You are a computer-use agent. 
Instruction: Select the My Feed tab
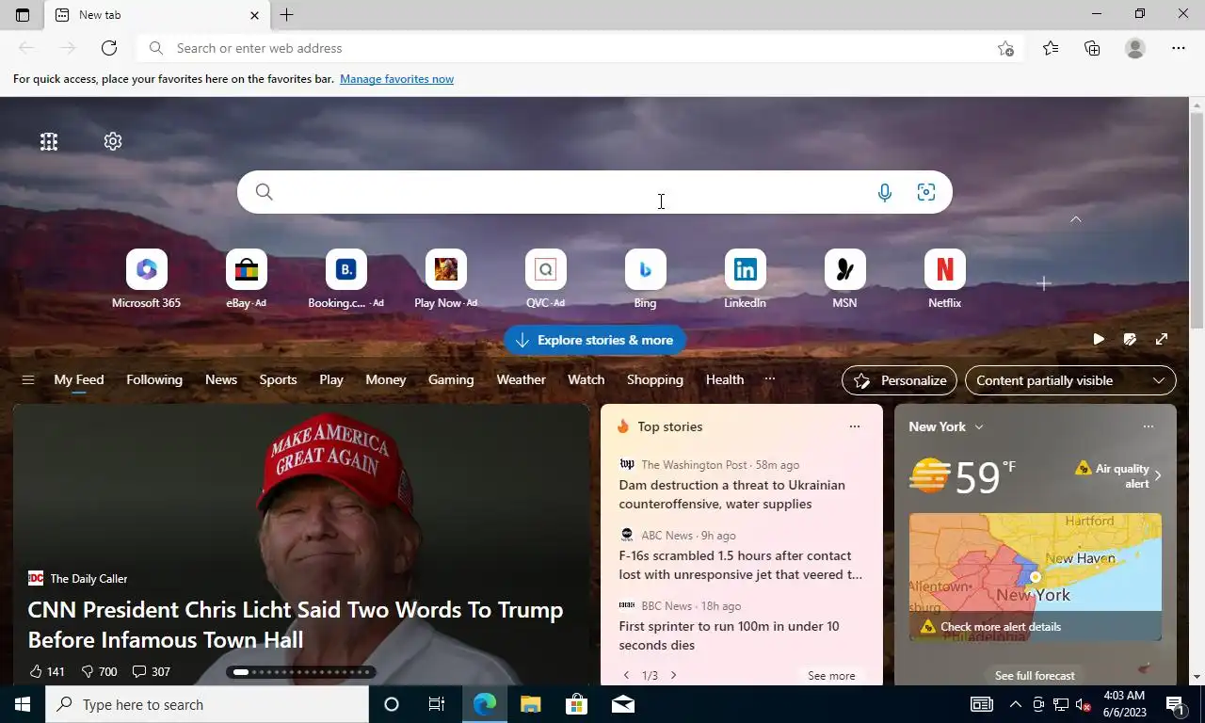point(79,379)
